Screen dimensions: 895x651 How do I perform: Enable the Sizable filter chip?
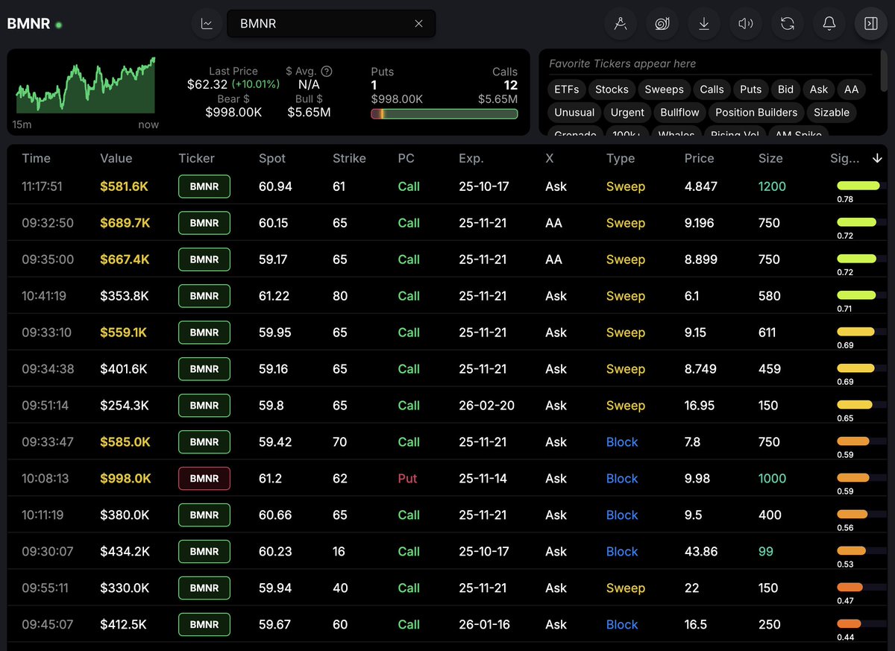(x=832, y=113)
